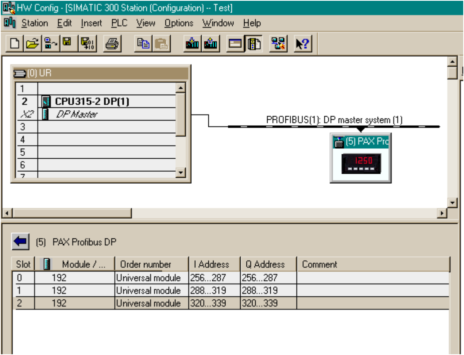Viewport: 464px width, 355px height.
Task: Click the Paste toolbar icon
Action: pos(161,44)
